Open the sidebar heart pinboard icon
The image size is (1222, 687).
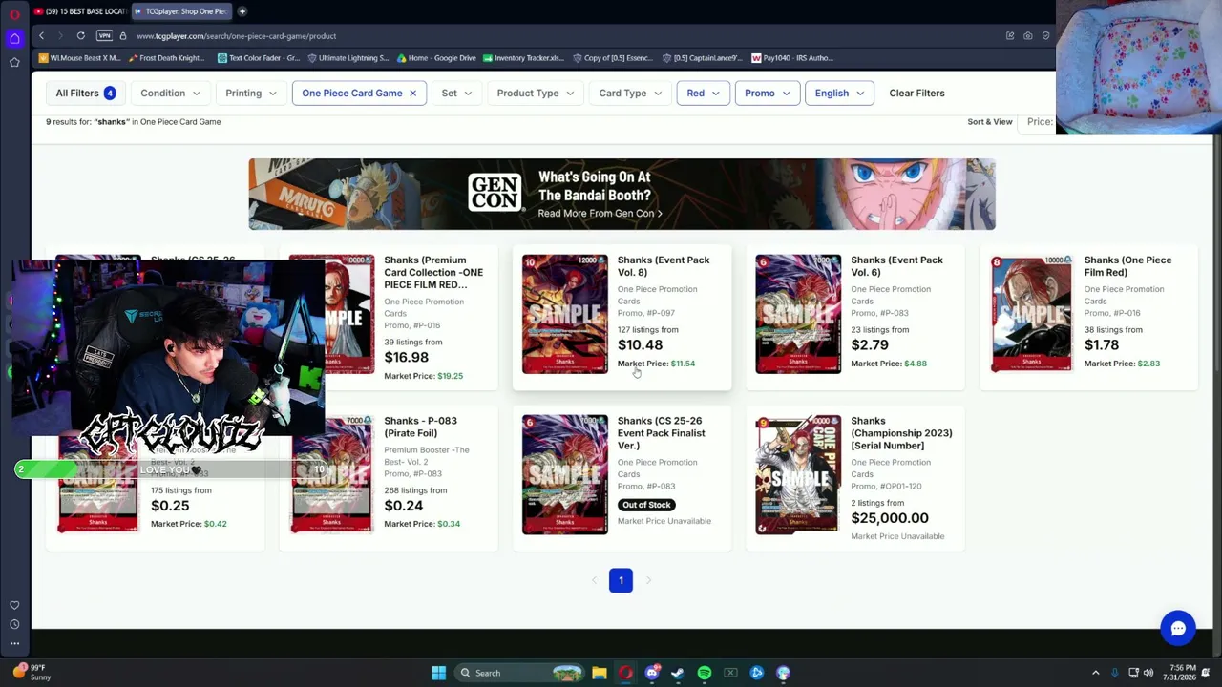[x=14, y=605]
